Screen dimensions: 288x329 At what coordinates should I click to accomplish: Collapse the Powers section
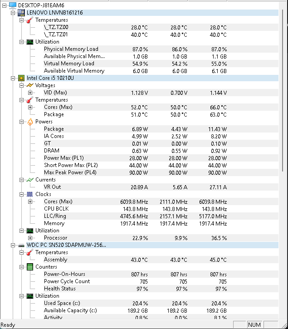21,122
